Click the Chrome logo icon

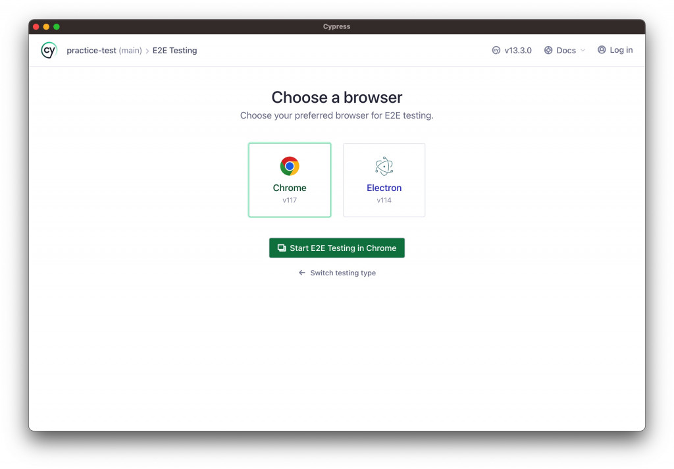point(290,166)
